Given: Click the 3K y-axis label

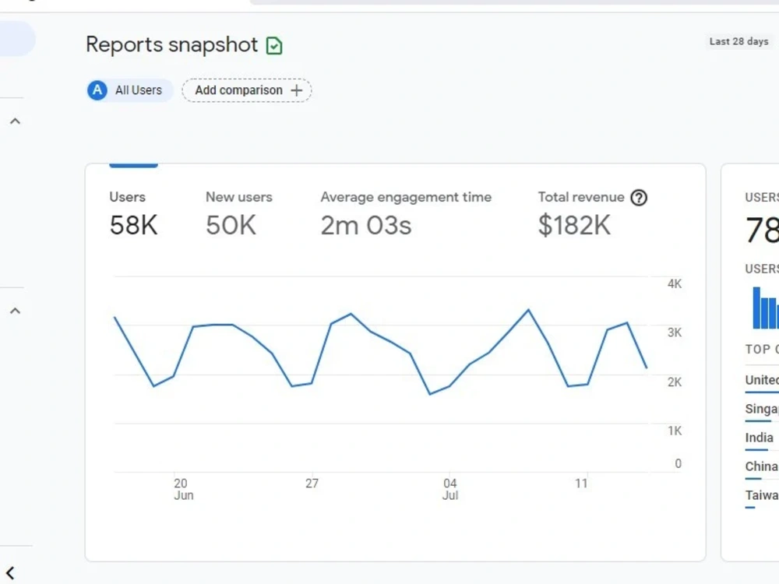Looking at the screenshot, I should [x=675, y=332].
